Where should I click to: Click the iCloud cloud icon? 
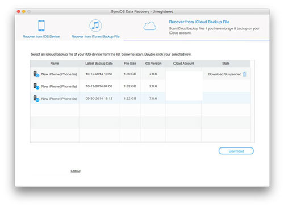(x=150, y=26)
